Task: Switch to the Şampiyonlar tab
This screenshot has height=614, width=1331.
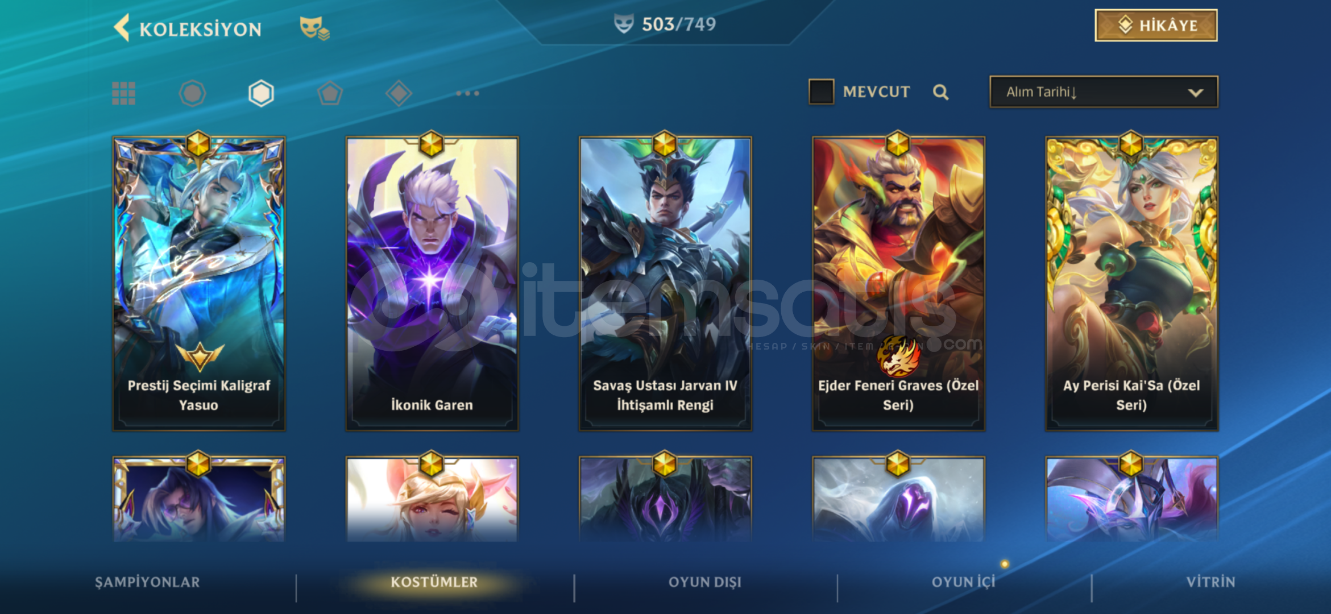Action: (147, 582)
